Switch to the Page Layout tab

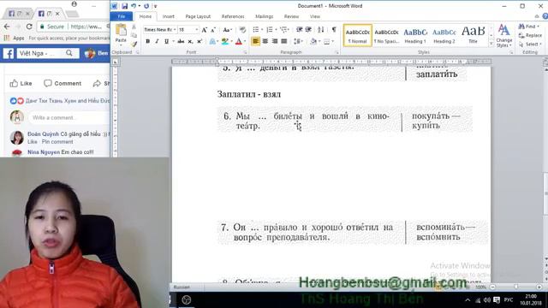pyautogui.click(x=198, y=16)
